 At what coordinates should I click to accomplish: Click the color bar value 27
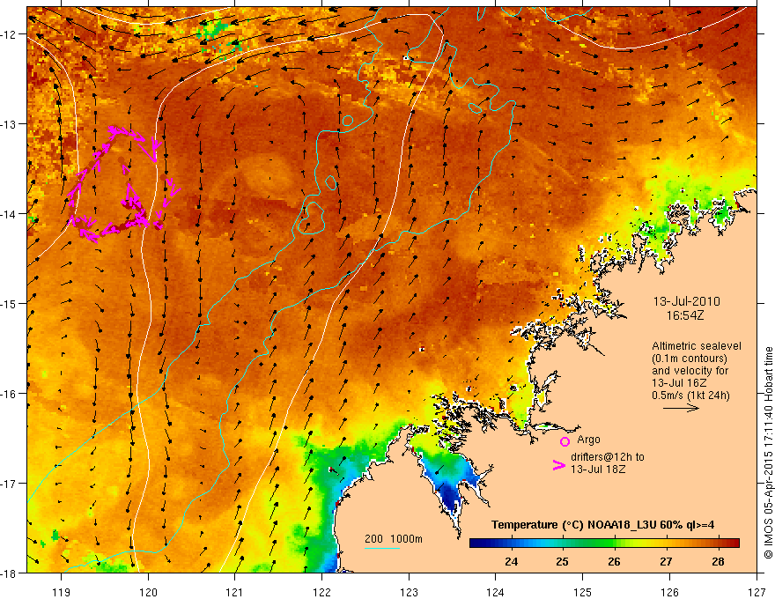tap(666, 561)
